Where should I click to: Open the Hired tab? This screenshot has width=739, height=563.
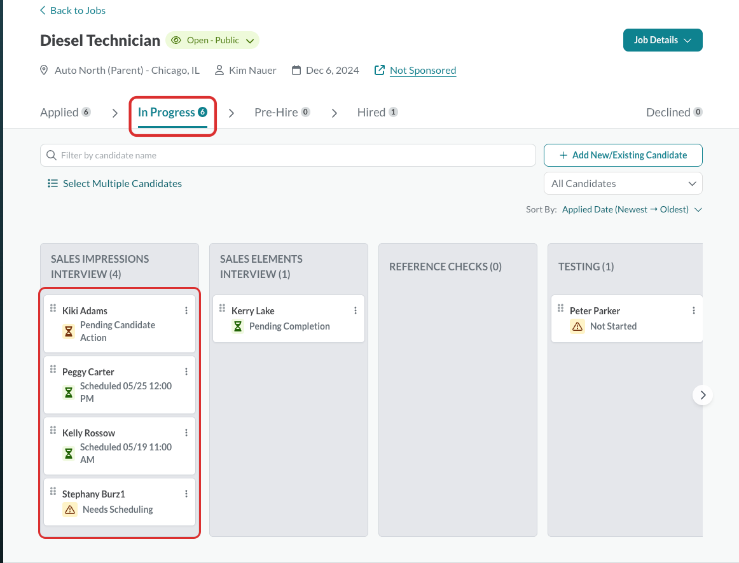coord(377,112)
